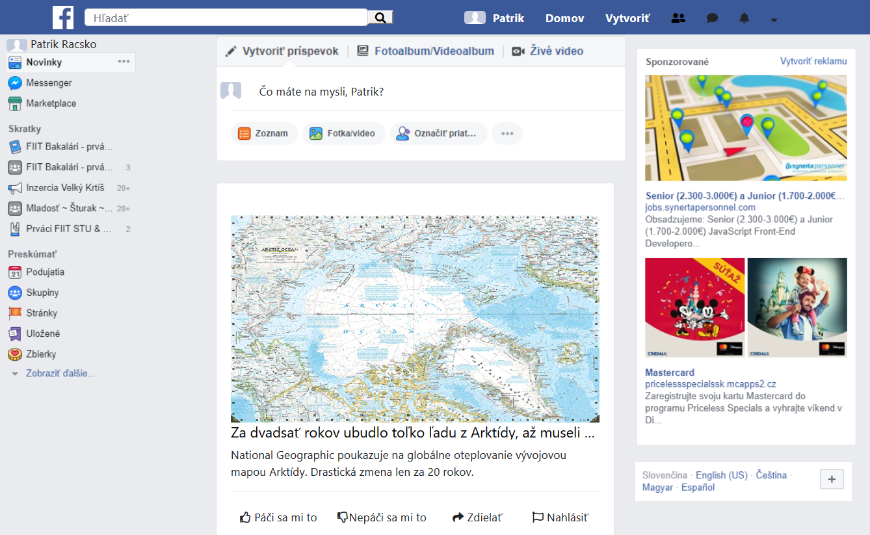Click the Facebook logo icon
Screen dimensions: 870x535
click(x=63, y=18)
